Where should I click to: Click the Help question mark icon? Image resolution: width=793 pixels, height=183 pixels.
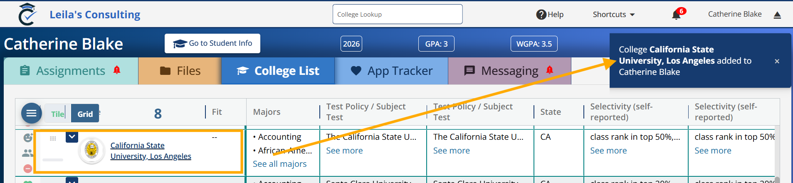[x=541, y=15]
